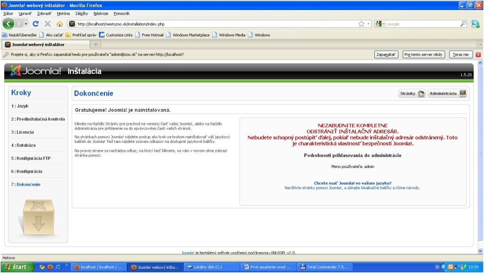This screenshot has height=273, width=484.
Task: Click the page scrollbar up arrow
Action: (480, 63)
